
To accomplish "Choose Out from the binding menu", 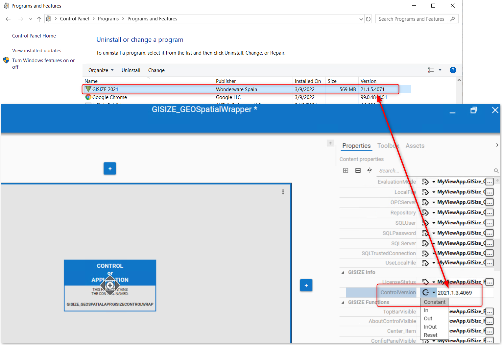I will click(435, 319).
